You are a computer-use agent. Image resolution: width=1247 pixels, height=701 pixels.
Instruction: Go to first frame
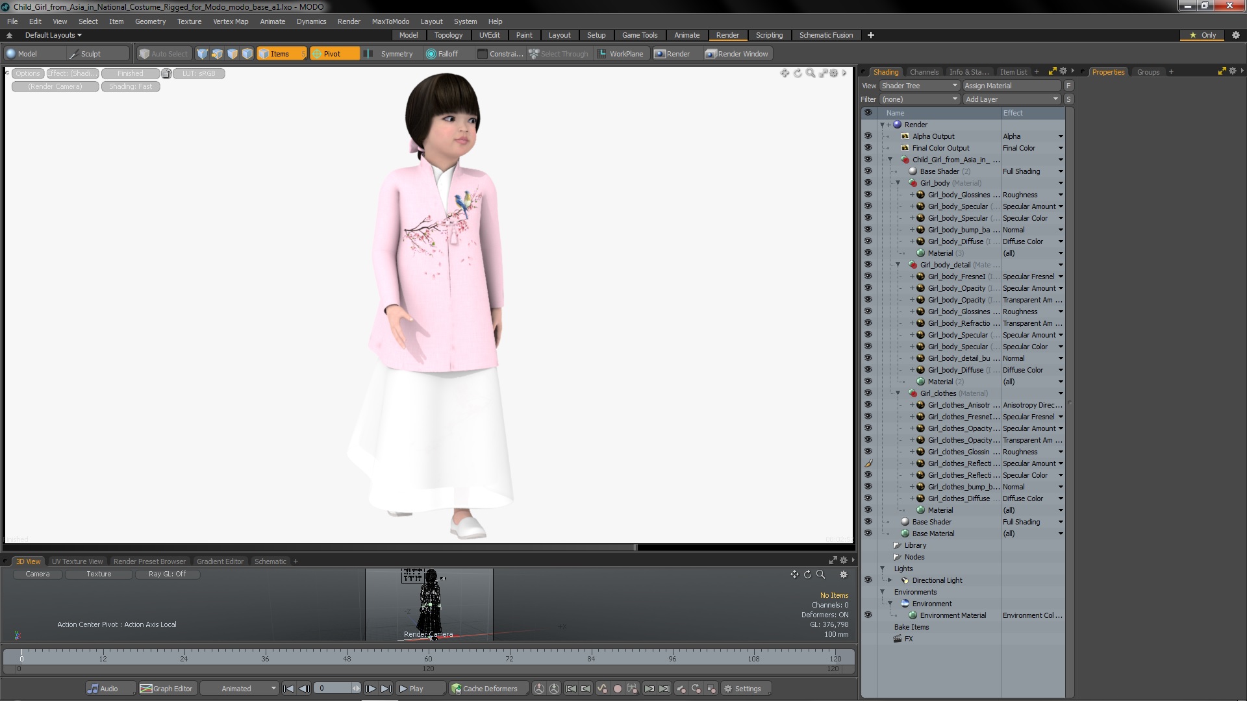click(x=289, y=689)
